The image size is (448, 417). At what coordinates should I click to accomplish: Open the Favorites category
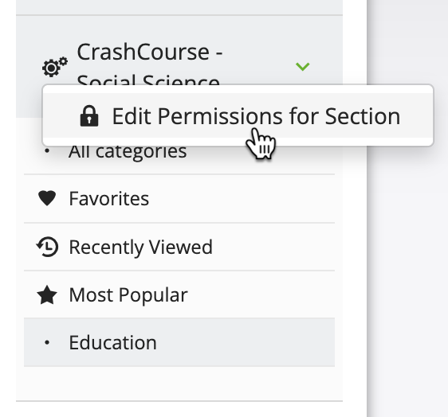point(179,198)
